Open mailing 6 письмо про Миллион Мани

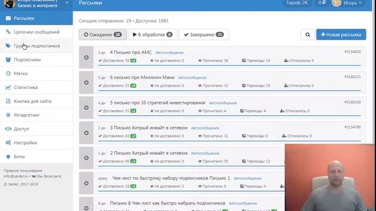[x=142, y=77]
